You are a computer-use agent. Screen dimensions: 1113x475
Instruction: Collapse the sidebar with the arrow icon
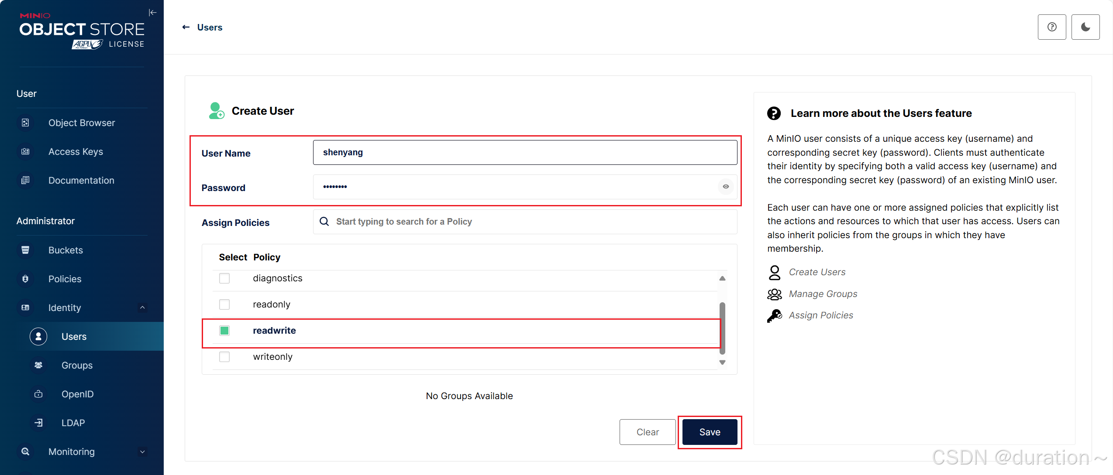click(152, 13)
